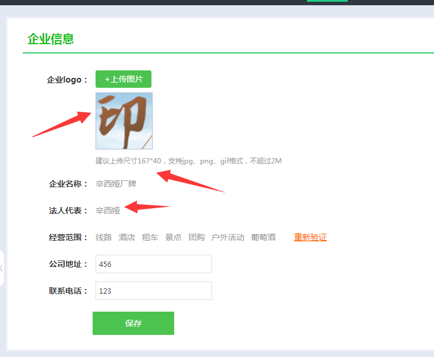The width and height of the screenshot is (434, 357).
Task: Click the 经营范围 field label
Action: [67, 237]
